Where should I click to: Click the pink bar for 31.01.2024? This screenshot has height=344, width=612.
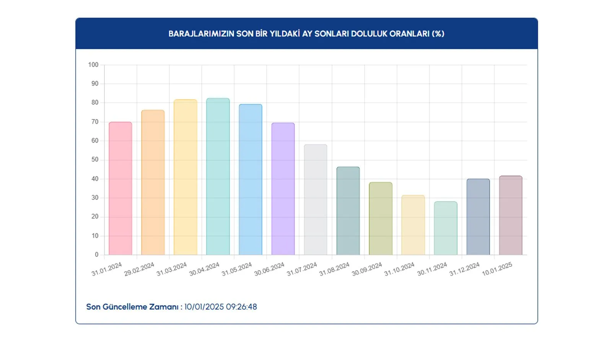(120, 188)
